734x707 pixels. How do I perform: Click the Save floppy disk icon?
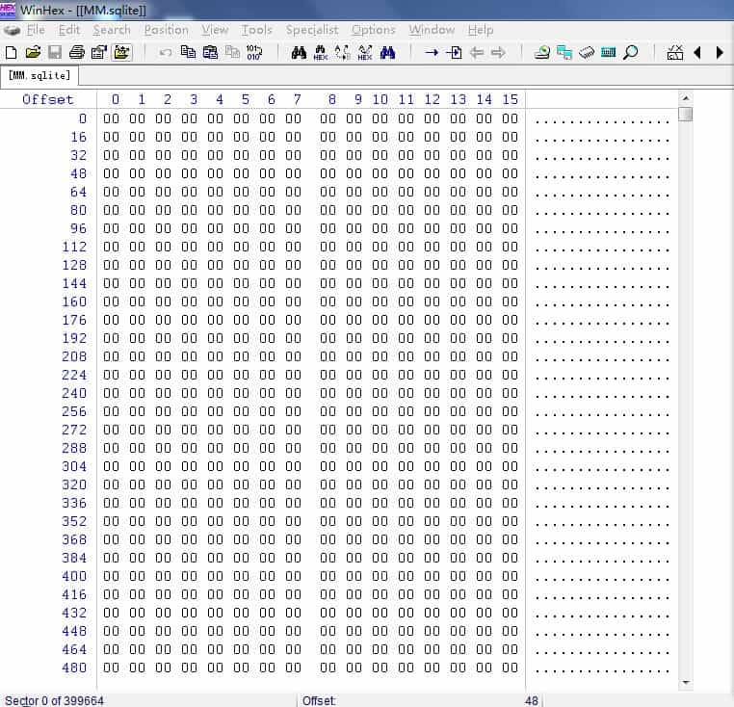click(x=55, y=52)
